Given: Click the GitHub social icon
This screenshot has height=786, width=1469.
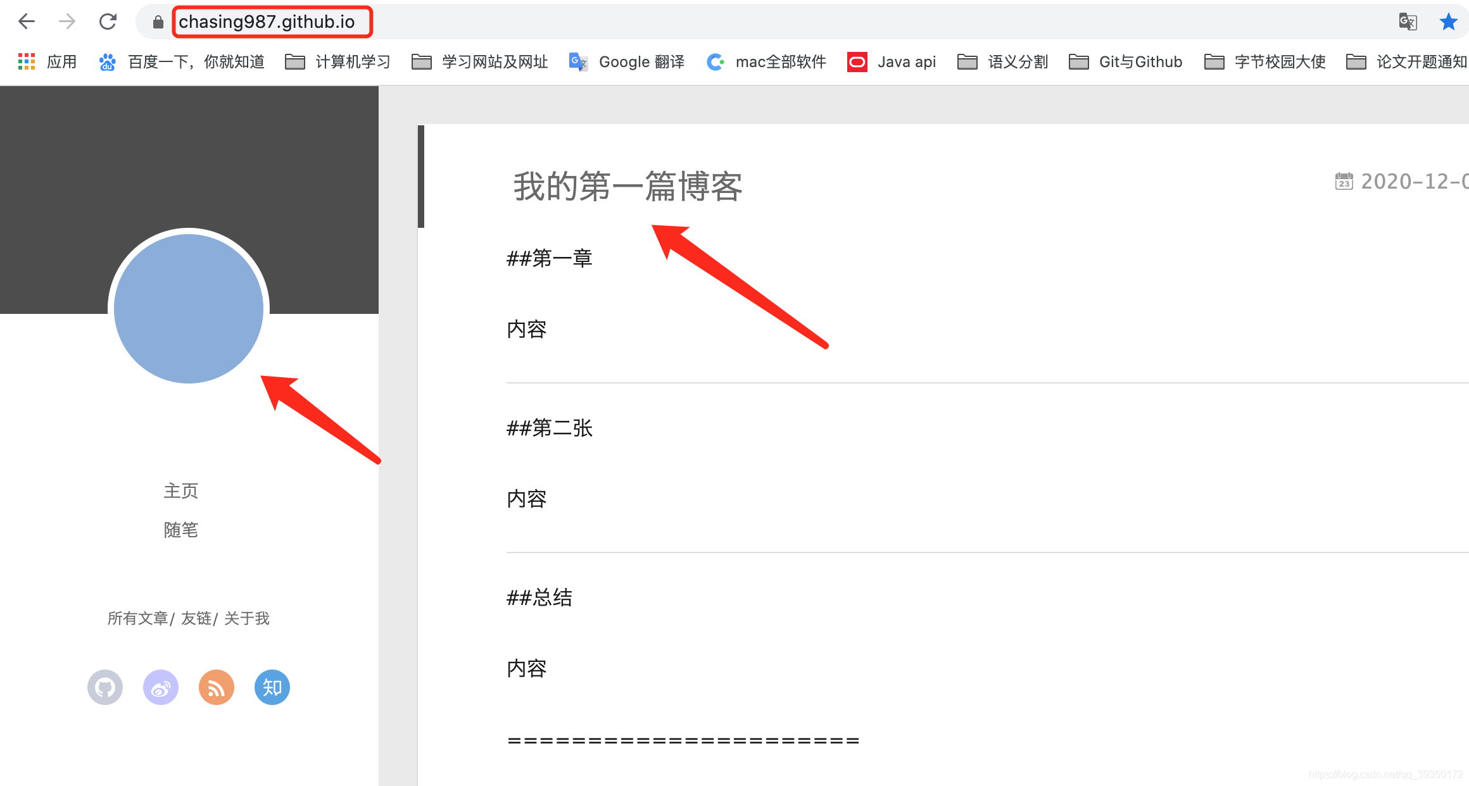Looking at the screenshot, I should [105, 687].
